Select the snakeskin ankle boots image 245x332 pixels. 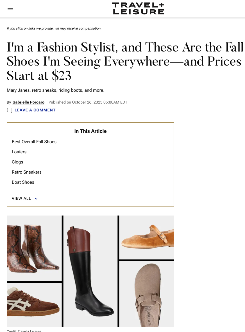pos(34,248)
